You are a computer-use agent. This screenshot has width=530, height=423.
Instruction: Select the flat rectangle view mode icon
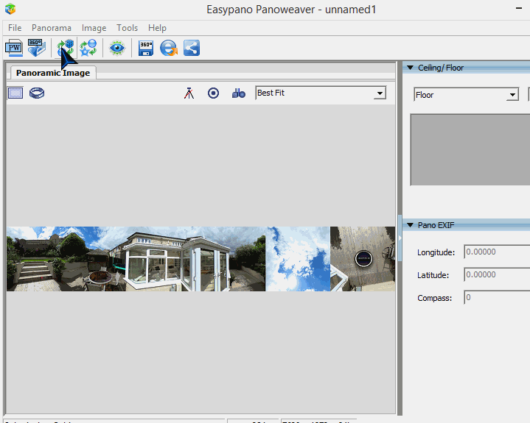pos(15,93)
